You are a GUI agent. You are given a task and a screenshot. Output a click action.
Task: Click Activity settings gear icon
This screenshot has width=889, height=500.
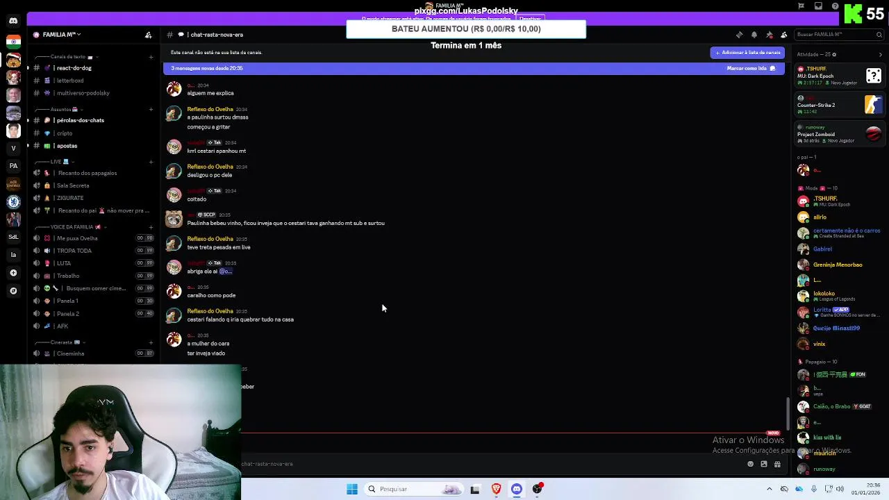tap(834, 54)
